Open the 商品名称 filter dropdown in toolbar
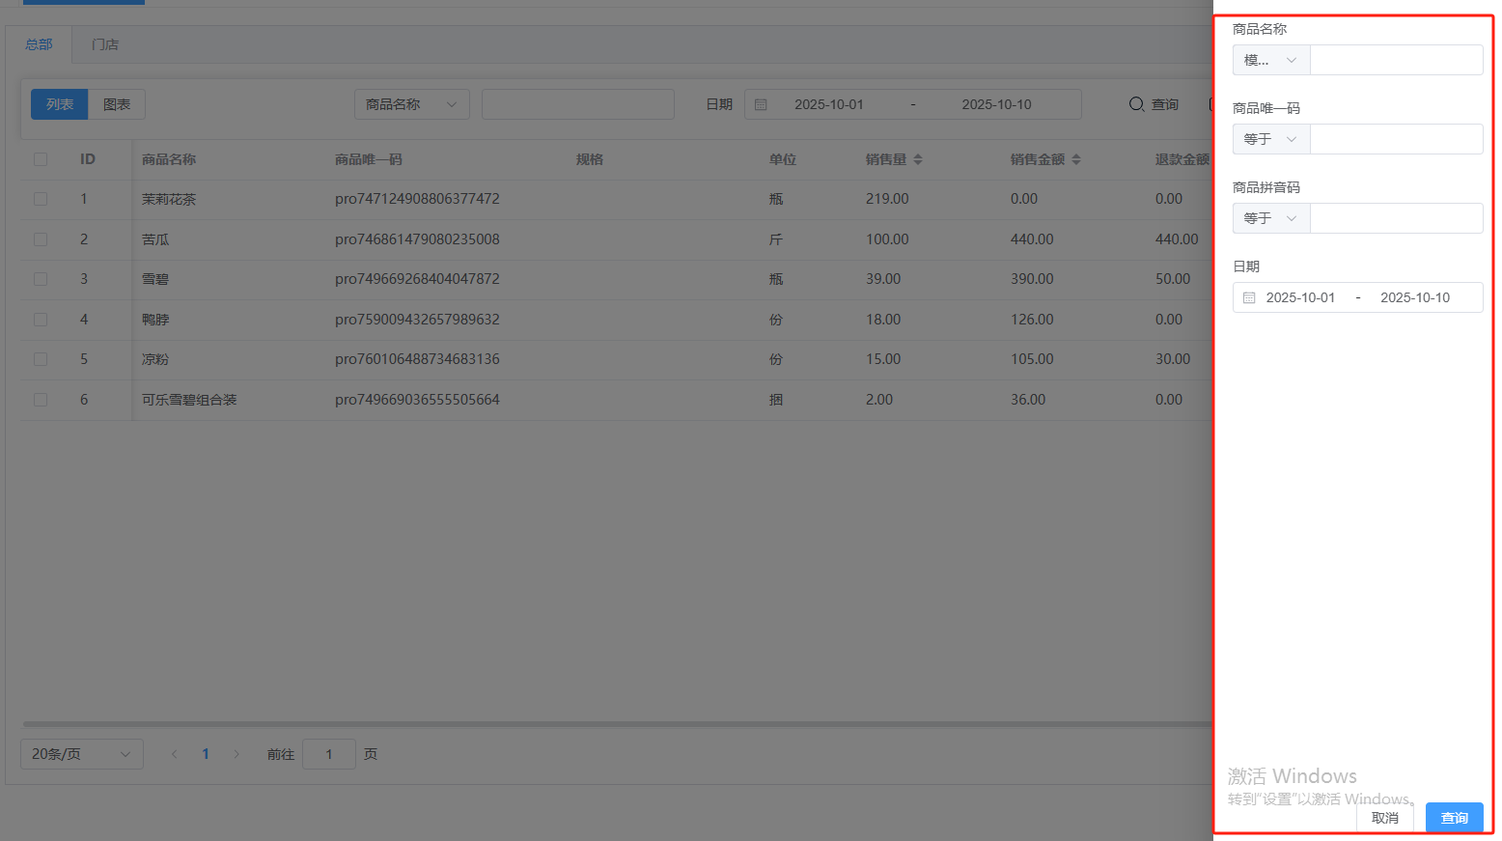Image resolution: width=1502 pixels, height=841 pixels. [411, 104]
